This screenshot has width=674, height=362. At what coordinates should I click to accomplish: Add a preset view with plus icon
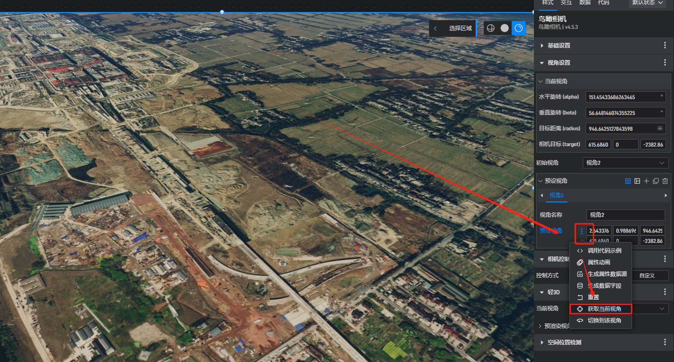pyautogui.click(x=647, y=181)
